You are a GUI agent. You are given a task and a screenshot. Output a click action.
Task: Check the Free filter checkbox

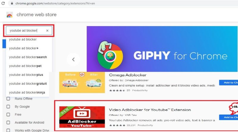coord(8,114)
